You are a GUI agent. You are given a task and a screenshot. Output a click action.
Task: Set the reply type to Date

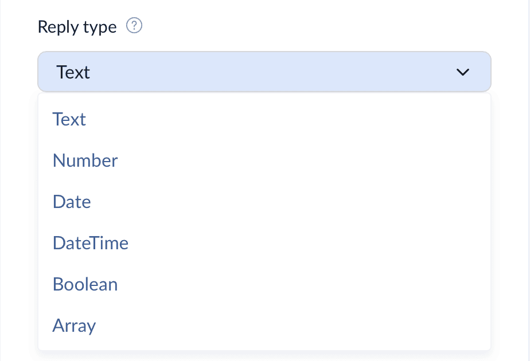pos(264,202)
